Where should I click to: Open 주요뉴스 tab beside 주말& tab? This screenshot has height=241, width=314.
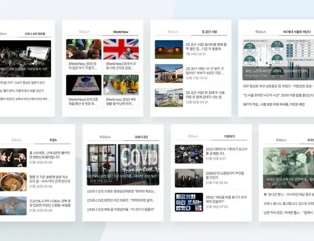coord(17,140)
